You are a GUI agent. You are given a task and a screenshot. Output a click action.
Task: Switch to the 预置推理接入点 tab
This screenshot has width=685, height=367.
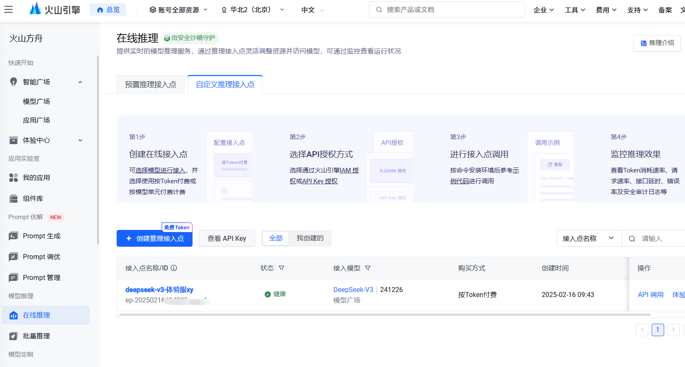(150, 85)
